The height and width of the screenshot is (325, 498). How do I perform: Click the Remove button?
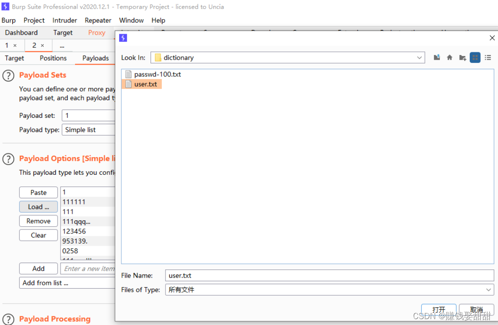(38, 221)
